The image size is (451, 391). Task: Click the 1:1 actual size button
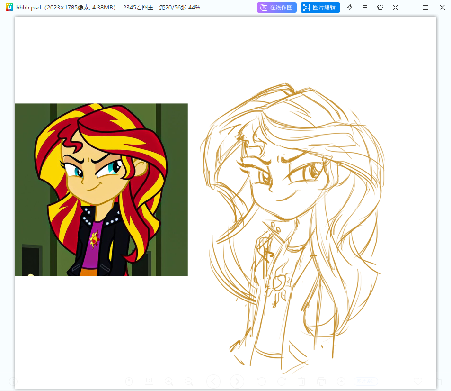[149, 382]
